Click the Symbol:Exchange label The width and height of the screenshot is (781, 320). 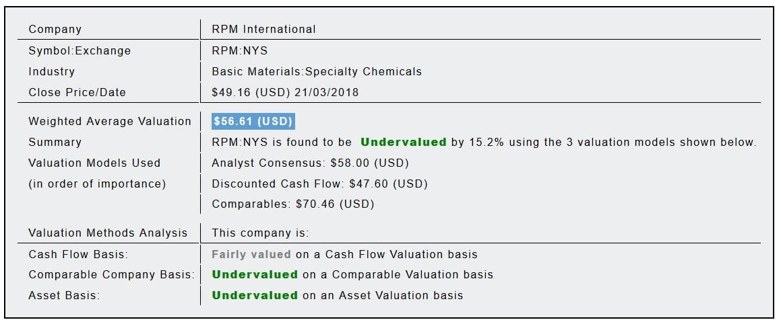click(x=80, y=50)
